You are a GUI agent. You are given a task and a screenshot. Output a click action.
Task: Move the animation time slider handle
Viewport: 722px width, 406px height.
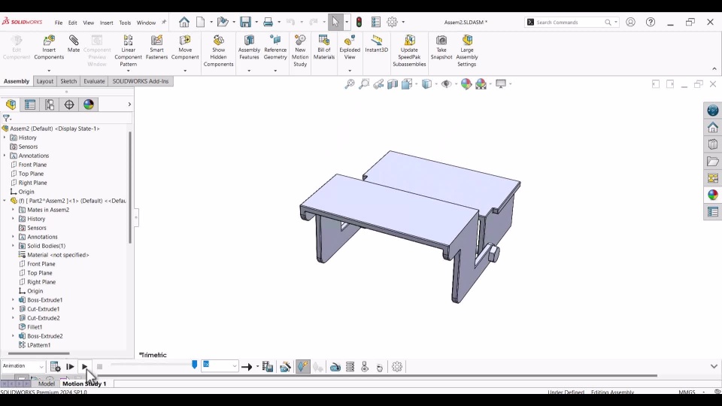(x=194, y=365)
